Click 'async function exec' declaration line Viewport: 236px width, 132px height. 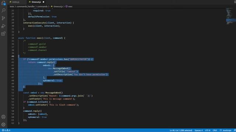click(42, 38)
